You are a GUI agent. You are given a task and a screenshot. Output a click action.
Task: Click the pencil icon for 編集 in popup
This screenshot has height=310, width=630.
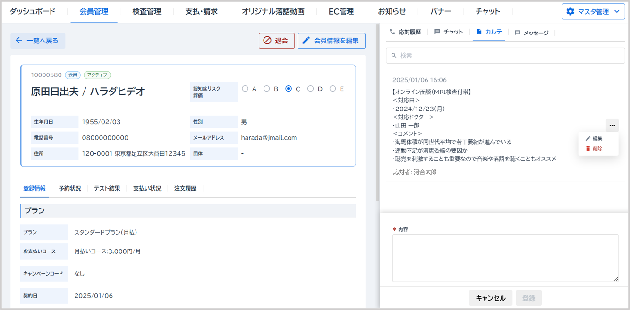(x=588, y=139)
